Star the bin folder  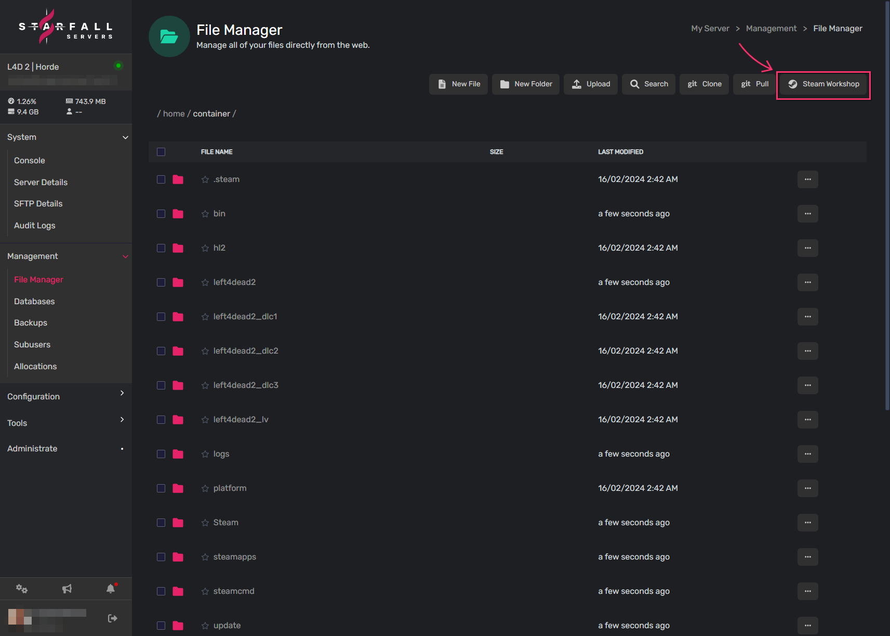tap(205, 214)
